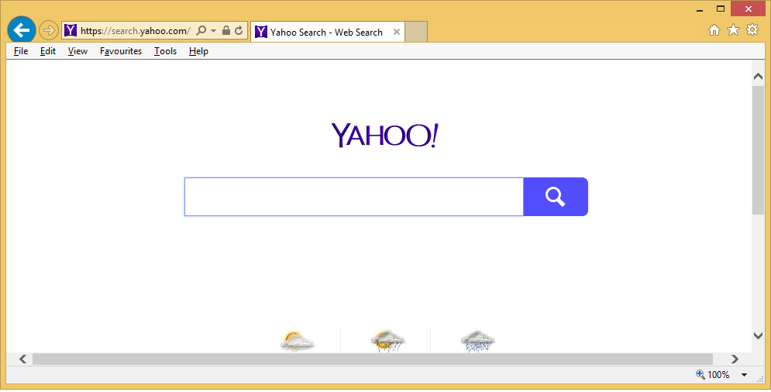Maximize the browser window
The height and width of the screenshot is (392, 771).
pos(721,9)
